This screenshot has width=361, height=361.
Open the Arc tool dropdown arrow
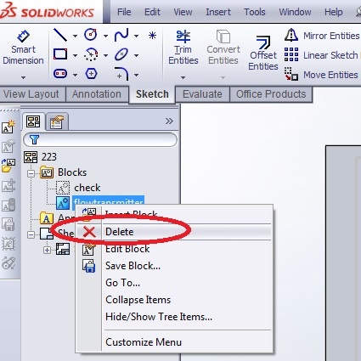point(105,55)
